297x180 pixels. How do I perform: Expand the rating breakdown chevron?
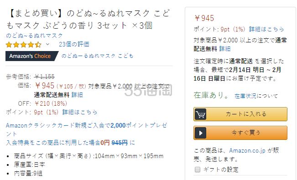click(47, 44)
